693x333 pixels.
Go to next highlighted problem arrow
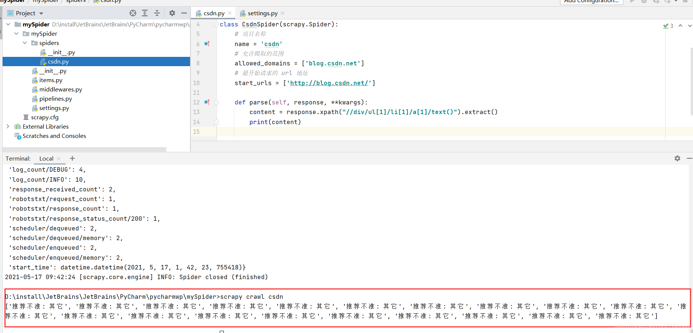[690, 26]
